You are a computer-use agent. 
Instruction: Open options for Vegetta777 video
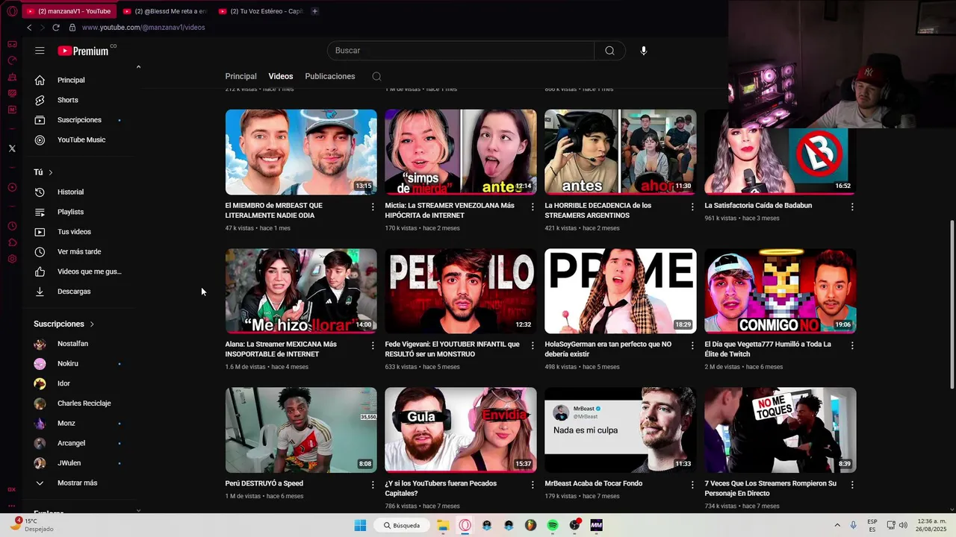click(852, 345)
